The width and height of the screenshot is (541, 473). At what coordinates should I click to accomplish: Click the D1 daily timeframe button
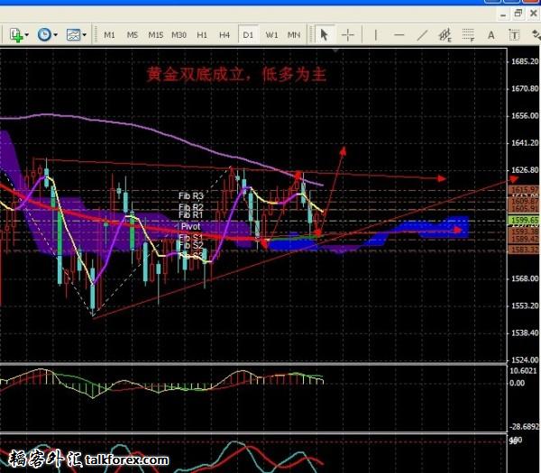(248, 35)
